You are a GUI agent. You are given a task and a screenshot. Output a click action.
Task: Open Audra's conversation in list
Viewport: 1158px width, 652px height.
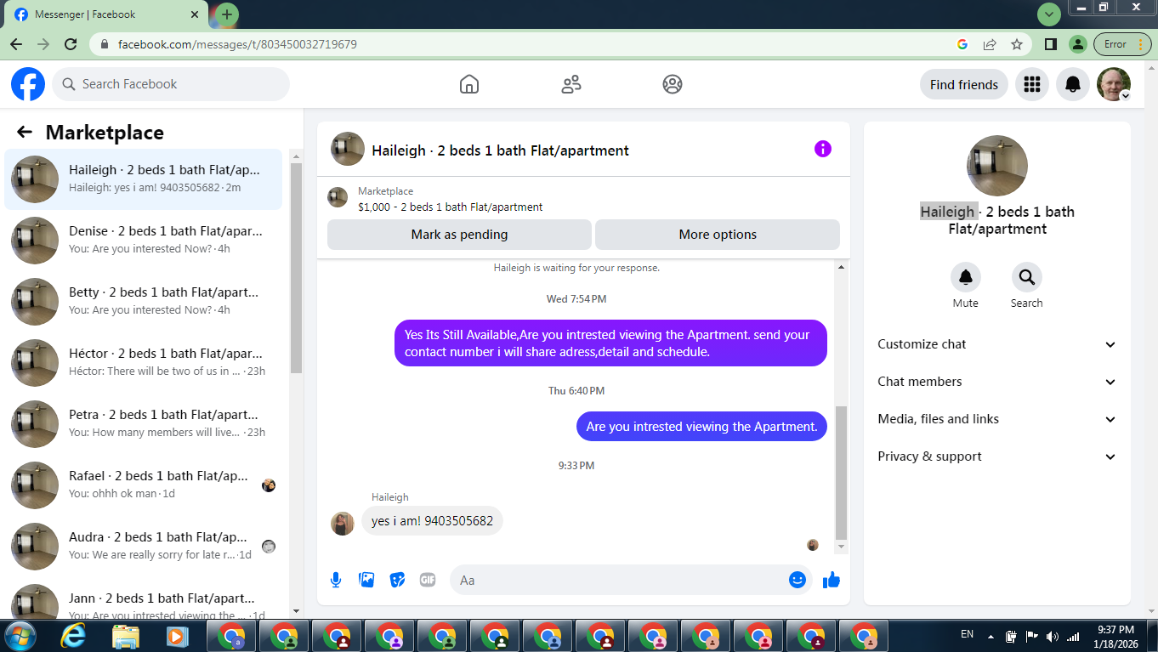143,547
